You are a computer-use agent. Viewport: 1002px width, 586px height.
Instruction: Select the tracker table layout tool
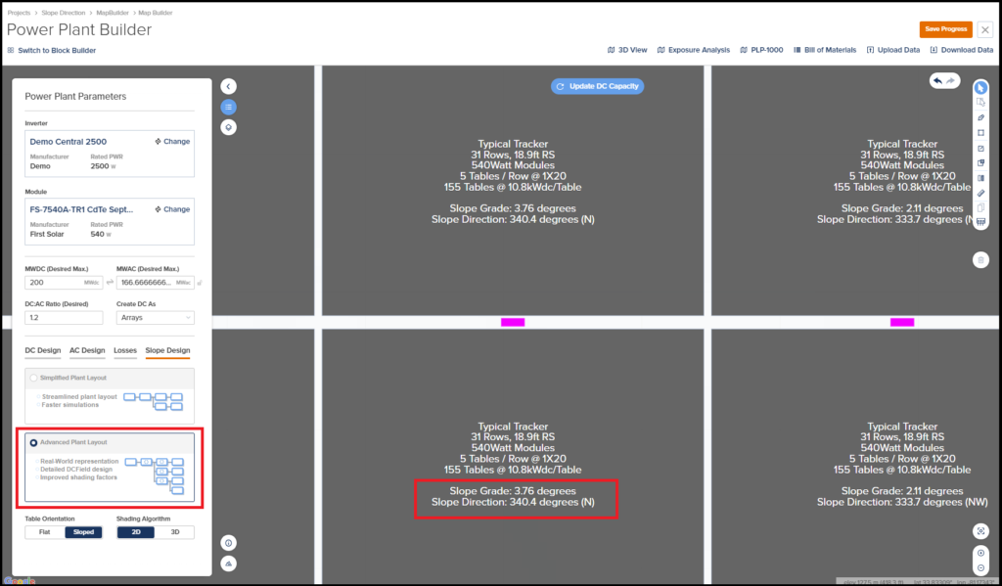[980, 222]
